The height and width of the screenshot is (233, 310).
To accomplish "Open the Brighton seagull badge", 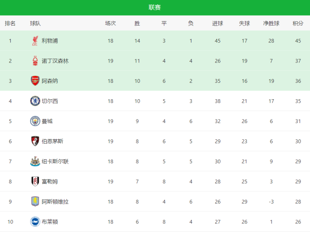I will point(35,222).
